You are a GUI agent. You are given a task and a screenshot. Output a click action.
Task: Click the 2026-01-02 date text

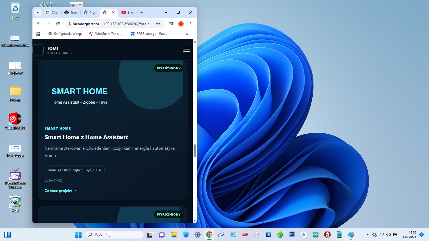[53, 180]
